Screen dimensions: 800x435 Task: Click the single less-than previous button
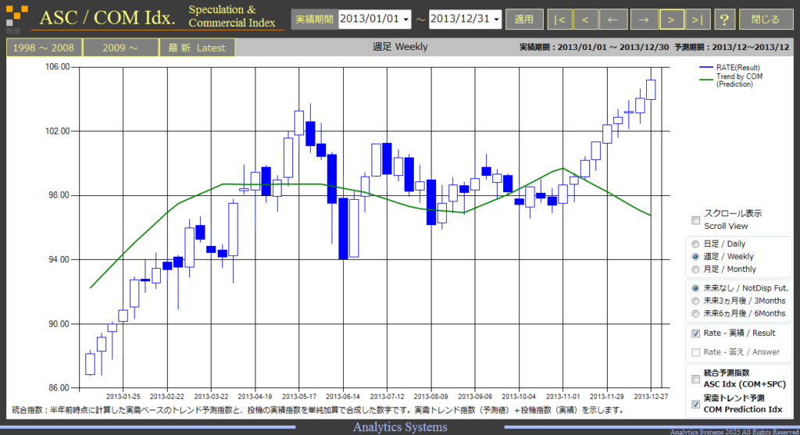pyautogui.click(x=585, y=20)
